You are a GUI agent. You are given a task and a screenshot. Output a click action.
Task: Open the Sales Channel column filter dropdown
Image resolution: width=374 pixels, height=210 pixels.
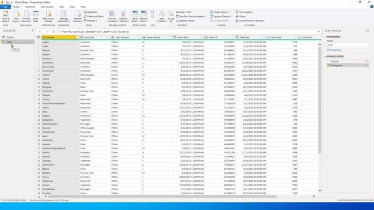coord(140,37)
